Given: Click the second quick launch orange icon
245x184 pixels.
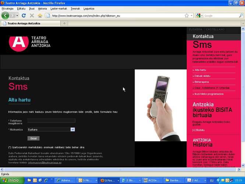Looking at the screenshot, I should point(35,180).
